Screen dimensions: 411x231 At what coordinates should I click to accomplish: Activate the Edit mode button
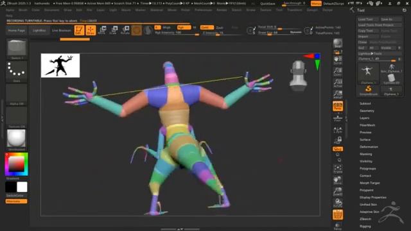coord(79,30)
